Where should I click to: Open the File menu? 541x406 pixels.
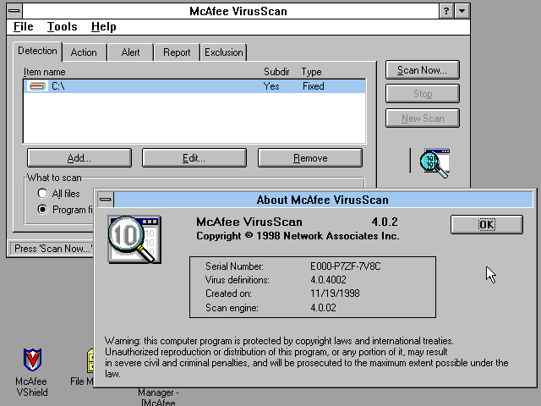pyautogui.click(x=24, y=26)
